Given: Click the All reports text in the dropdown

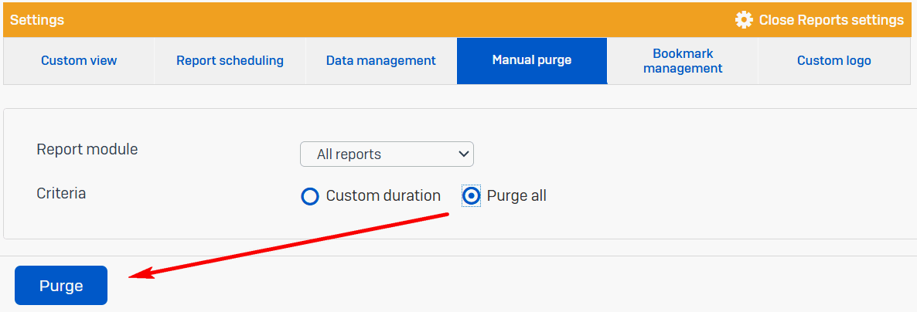Looking at the screenshot, I should tap(349, 154).
